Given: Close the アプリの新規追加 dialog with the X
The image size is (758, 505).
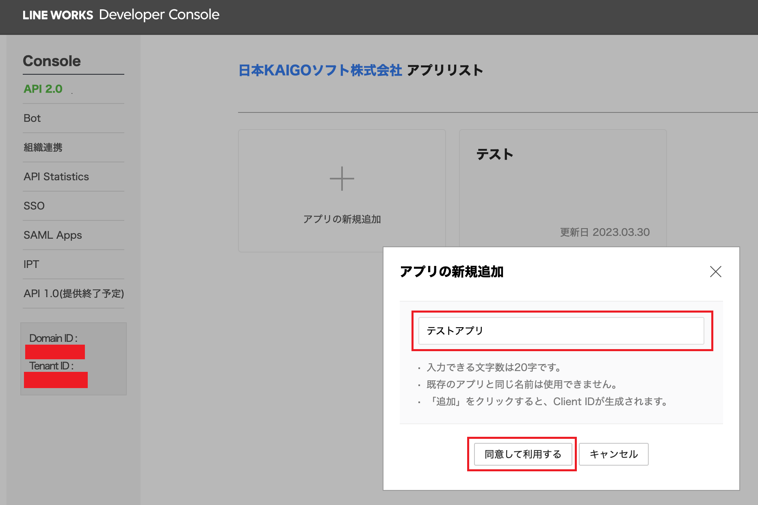Looking at the screenshot, I should point(716,272).
